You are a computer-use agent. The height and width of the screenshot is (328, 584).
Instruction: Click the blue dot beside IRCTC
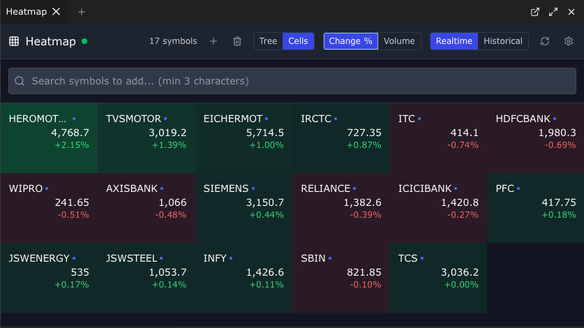pos(336,119)
